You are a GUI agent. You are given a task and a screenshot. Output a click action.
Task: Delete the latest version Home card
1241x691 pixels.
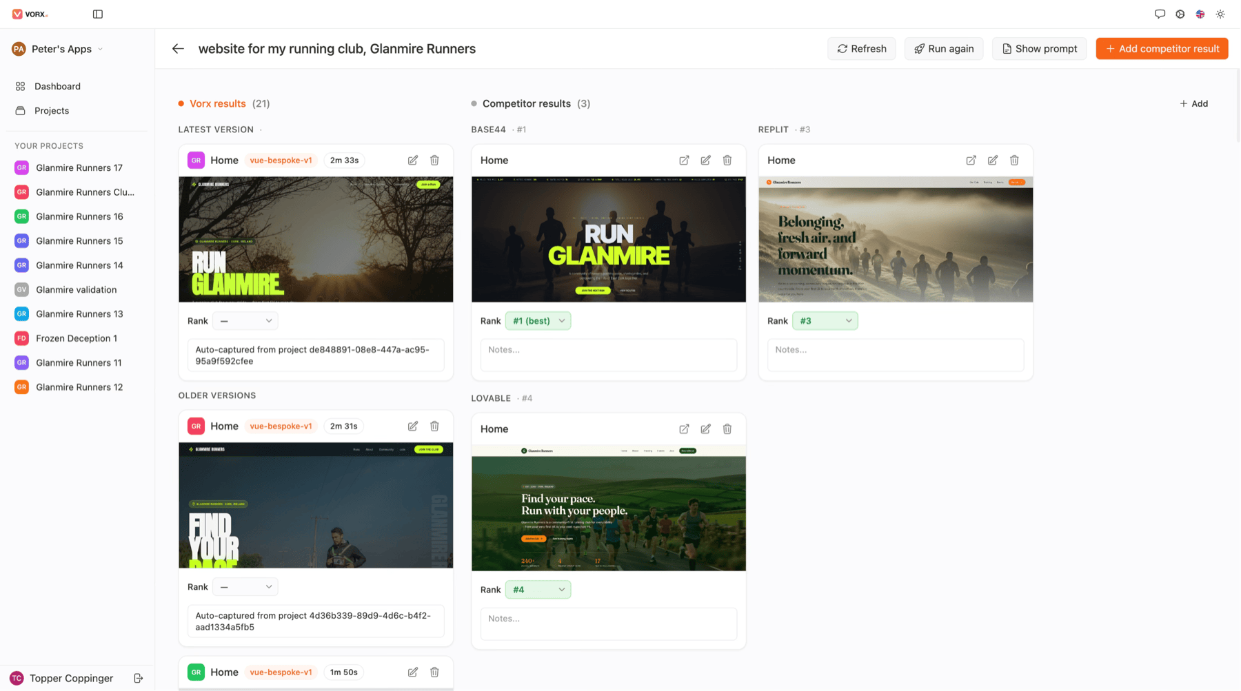[x=434, y=161]
